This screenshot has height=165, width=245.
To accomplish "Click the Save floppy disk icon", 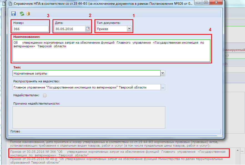I will tap(13, 14).
